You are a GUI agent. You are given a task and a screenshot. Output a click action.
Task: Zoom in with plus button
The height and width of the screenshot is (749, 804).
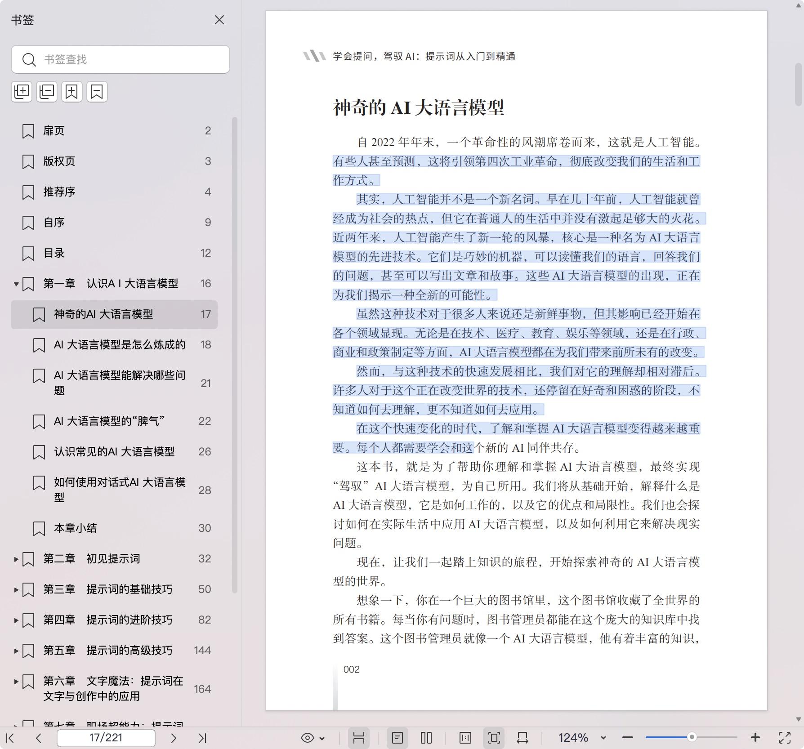click(x=755, y=738)
